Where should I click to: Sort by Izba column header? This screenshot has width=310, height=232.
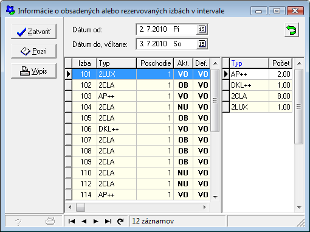point(84,63)
